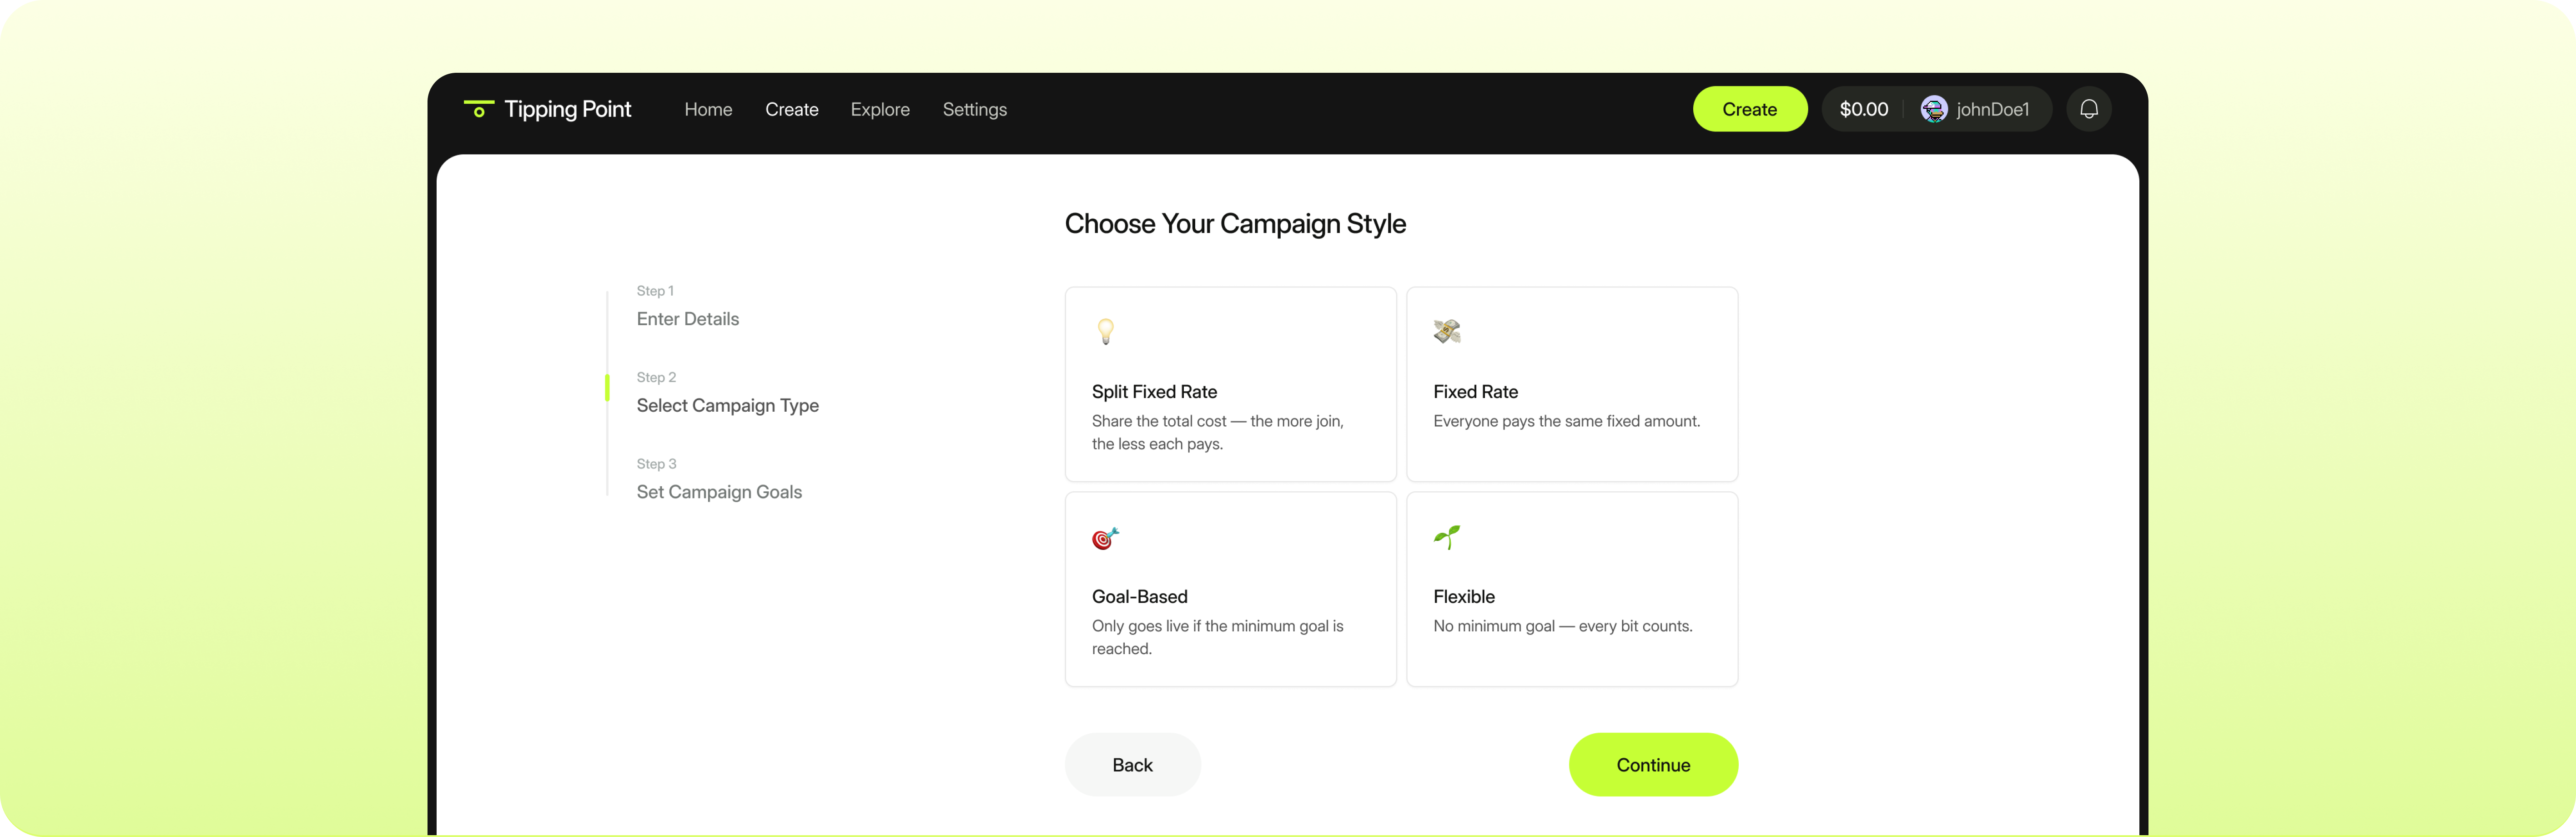2576x837 pixels.
Task: Jump to Step 1 Enter Details
Action: pyautogui.click(x=688, y=319)
